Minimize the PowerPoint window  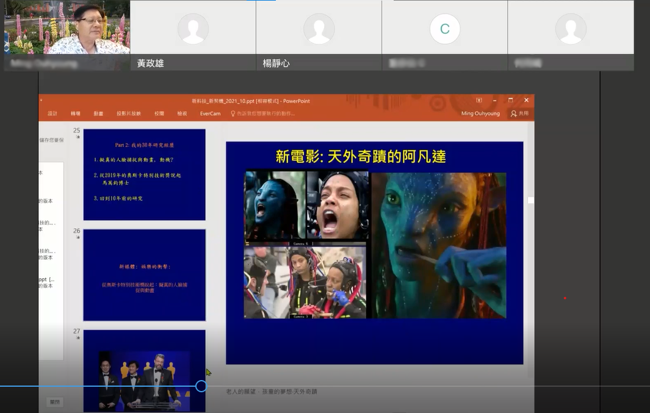pyautogui.click(x=494, y=100)
